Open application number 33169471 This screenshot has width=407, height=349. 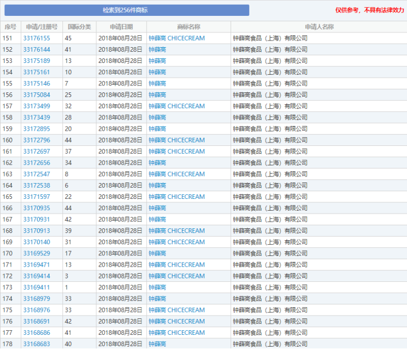pyautogui.click(x=36, y=265)
